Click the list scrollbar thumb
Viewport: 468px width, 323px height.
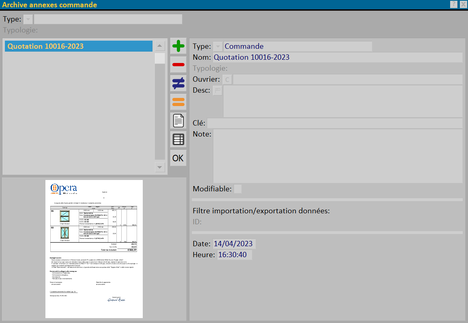pos(160,59)
